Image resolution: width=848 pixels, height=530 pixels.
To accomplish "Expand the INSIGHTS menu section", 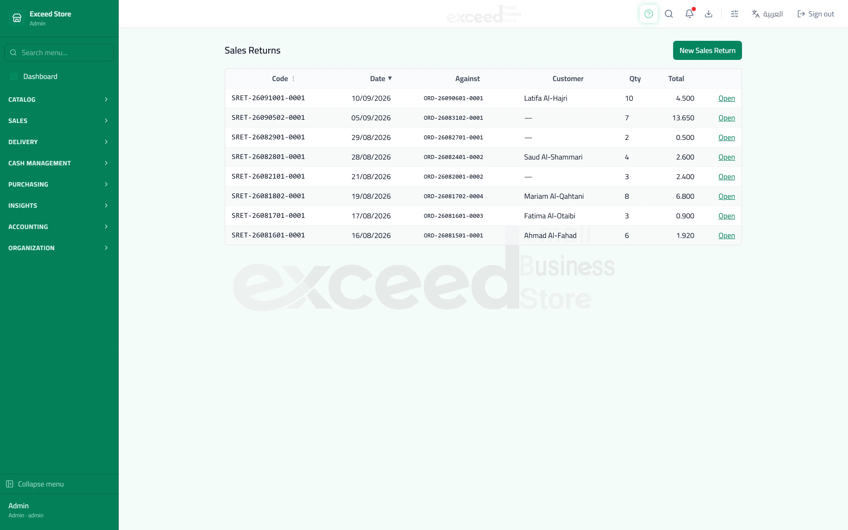I will point(59,205).
